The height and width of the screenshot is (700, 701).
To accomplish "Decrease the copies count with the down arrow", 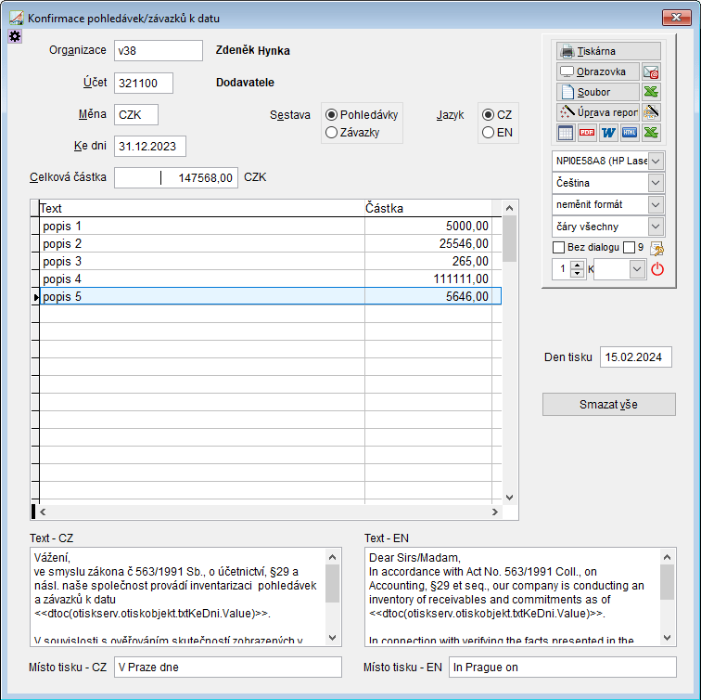I will tap(577, 274).
